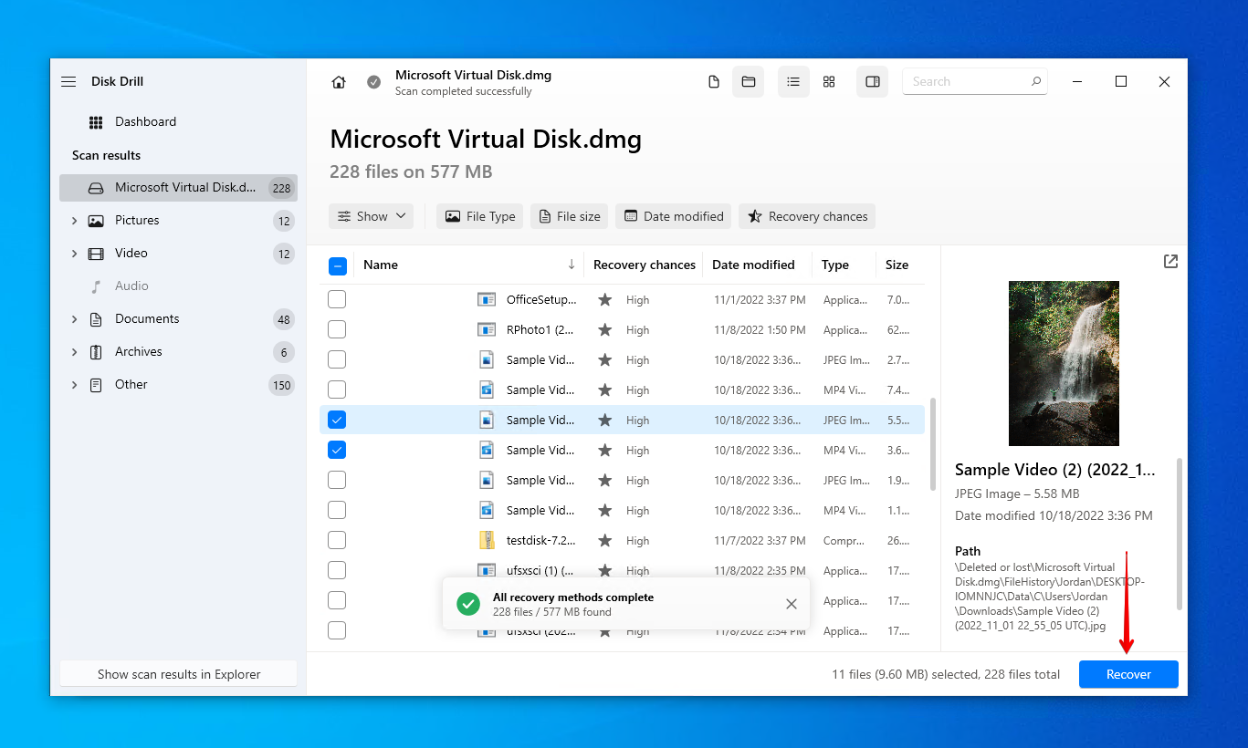1248x748 pixels.
Task: Click Show scan results in Explorer
Action: point(178,674)
